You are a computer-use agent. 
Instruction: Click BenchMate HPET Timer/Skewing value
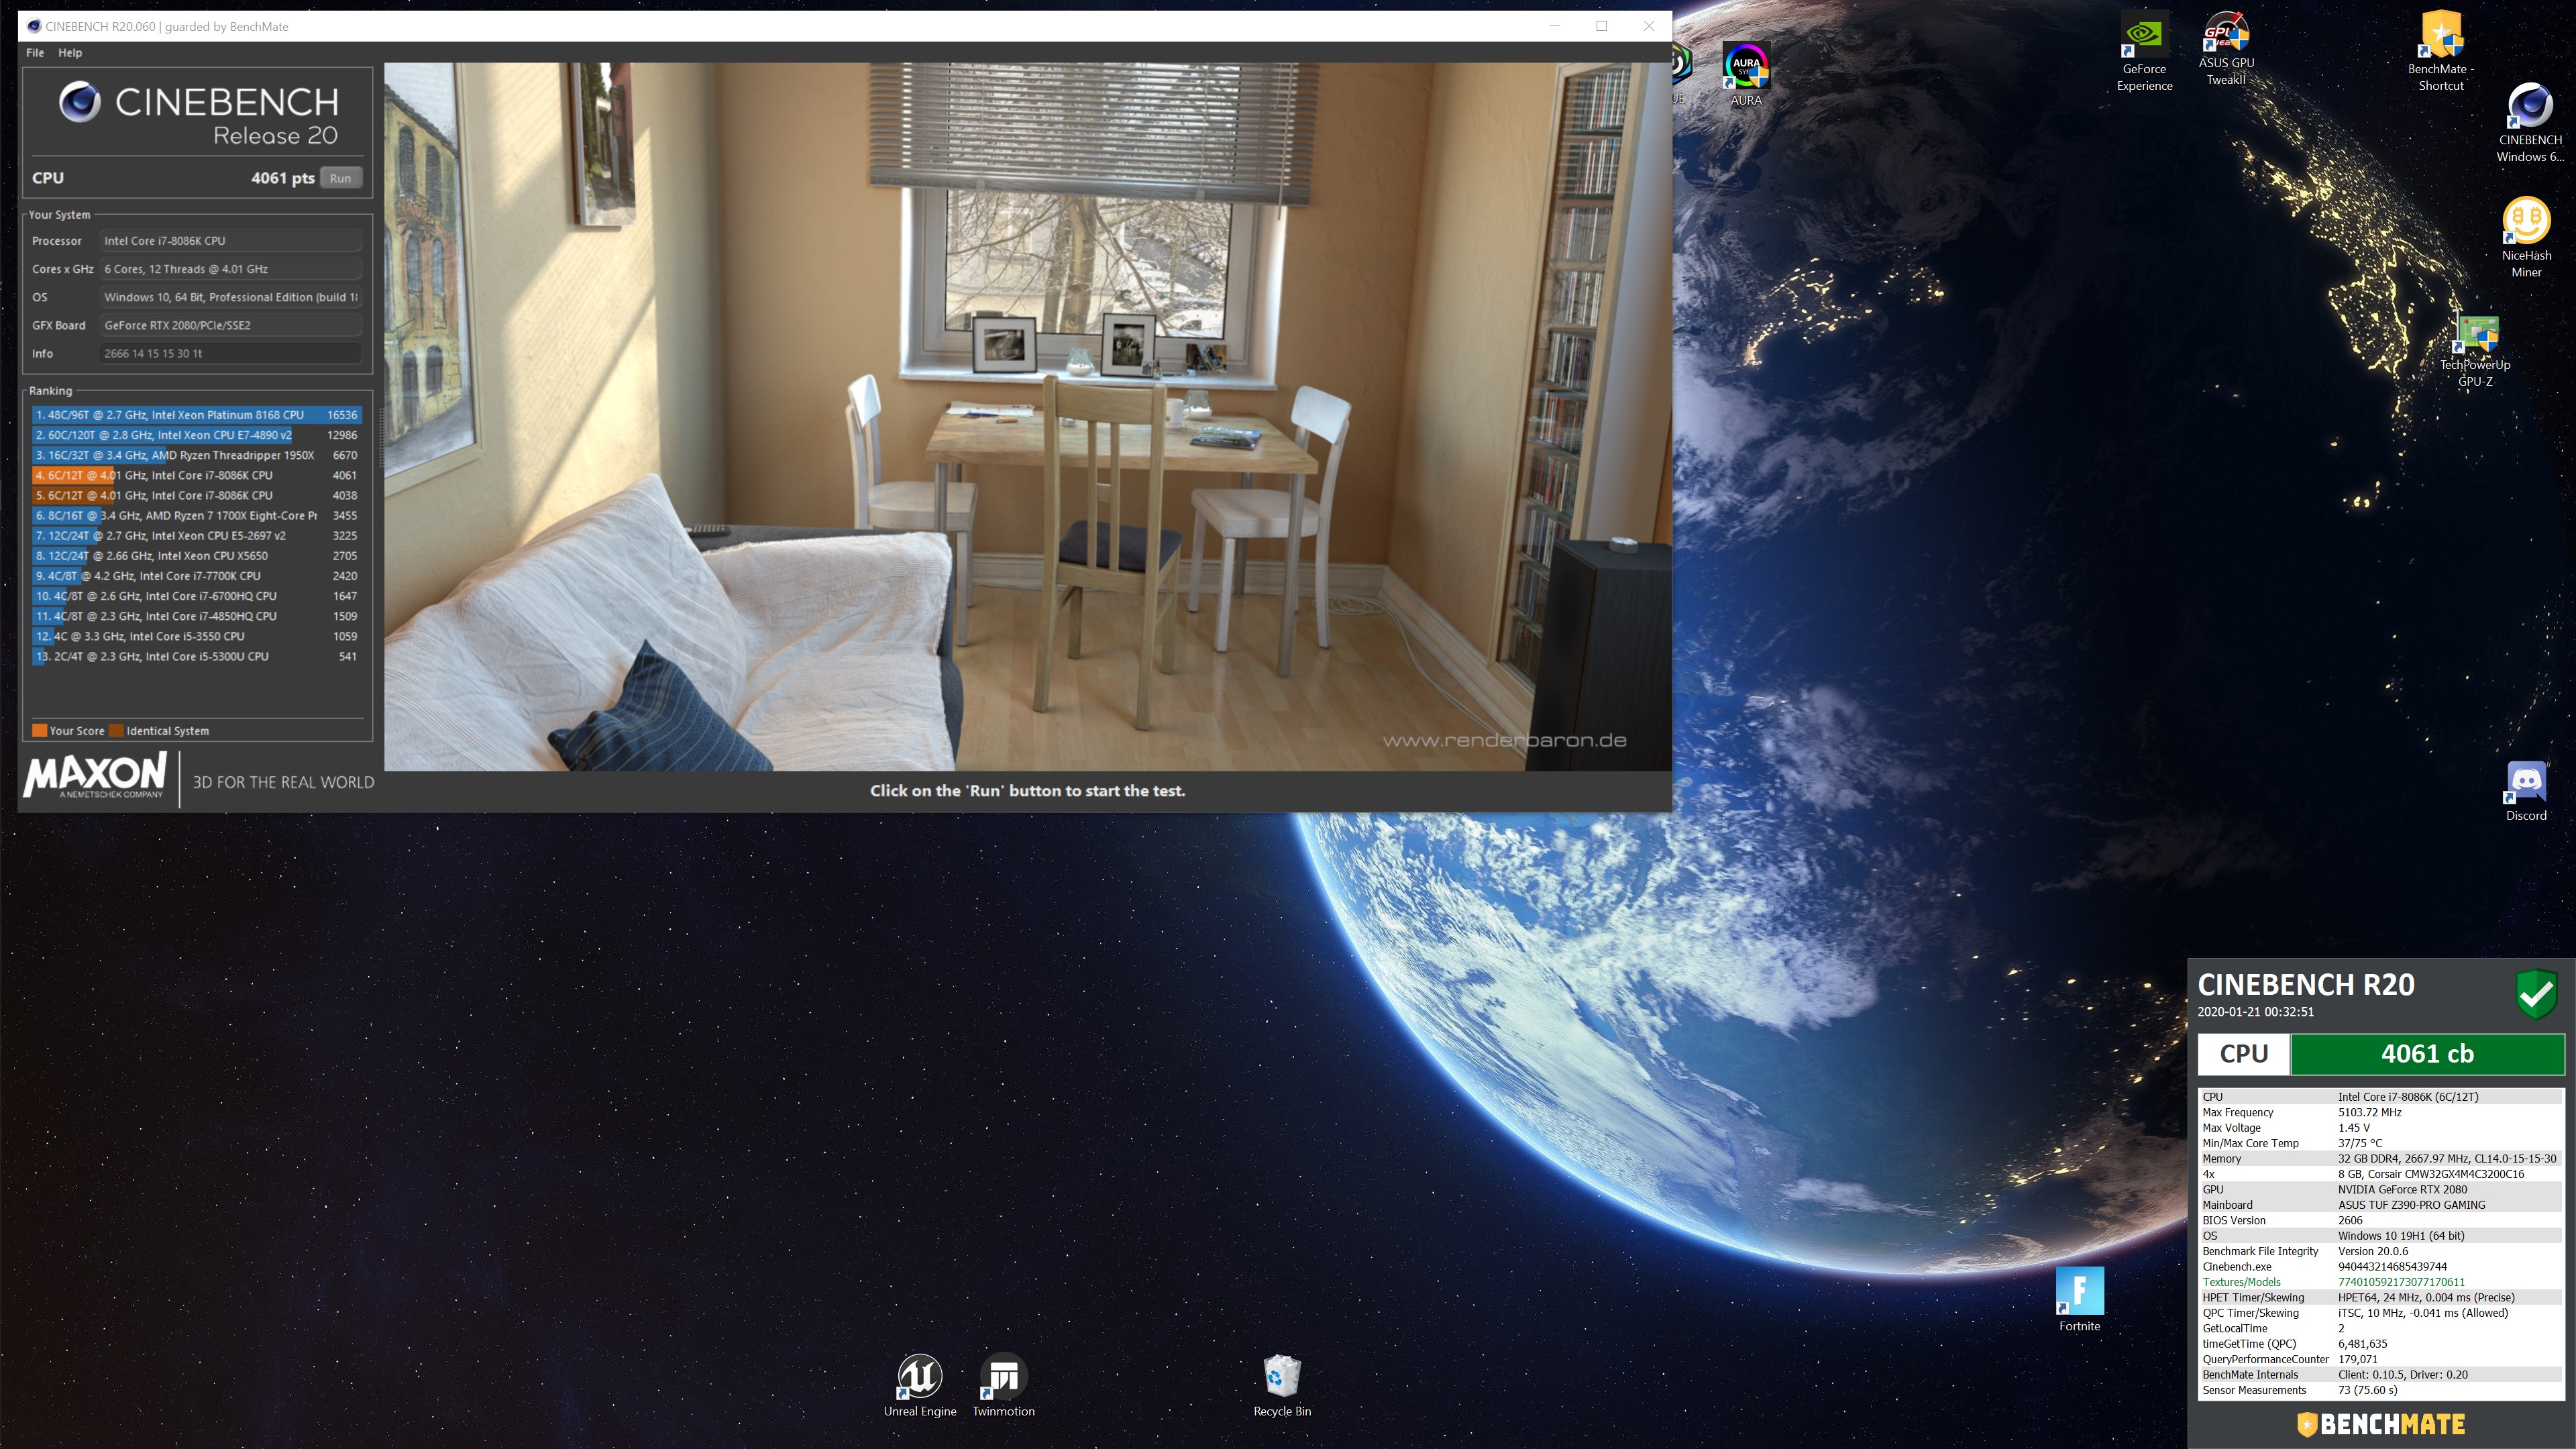[x=2426, y=1297]
